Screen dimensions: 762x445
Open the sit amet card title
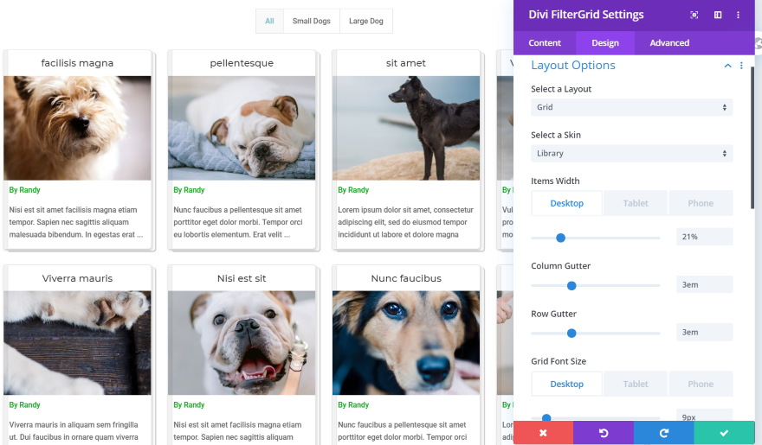tap(406, 63)
